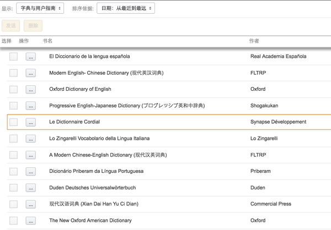Open the 显示 dropdown showing 字典与用户指南
Screen dimensions: 331x230
(x=40, y=8)
